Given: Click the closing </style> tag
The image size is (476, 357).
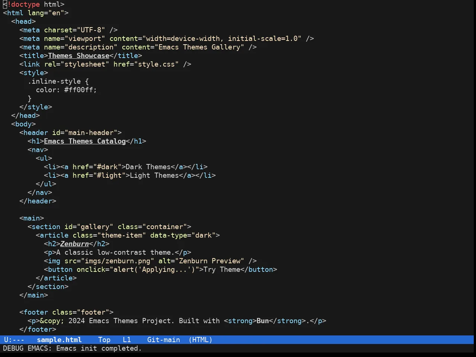Looking at the screenshot, I should pyautogui.click(x=36, y=107).
